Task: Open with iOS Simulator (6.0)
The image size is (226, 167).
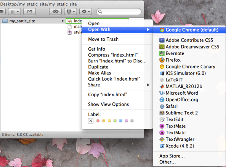Action: 189,73
